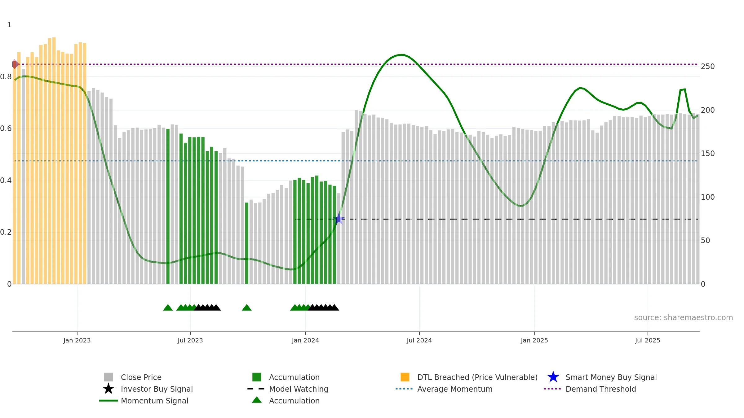Toggle the Close Price legend entry

(x=141, y=377)
